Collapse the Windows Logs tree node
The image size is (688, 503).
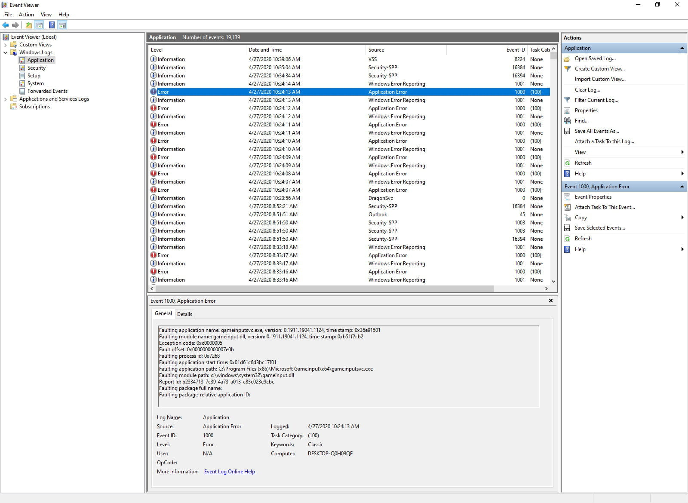click(5, 52)
